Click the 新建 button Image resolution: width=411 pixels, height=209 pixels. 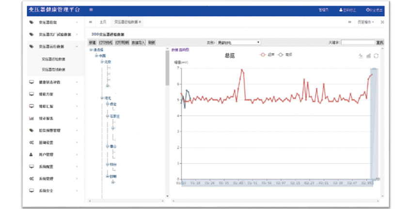pyautogui.click(x=92, y=43)
